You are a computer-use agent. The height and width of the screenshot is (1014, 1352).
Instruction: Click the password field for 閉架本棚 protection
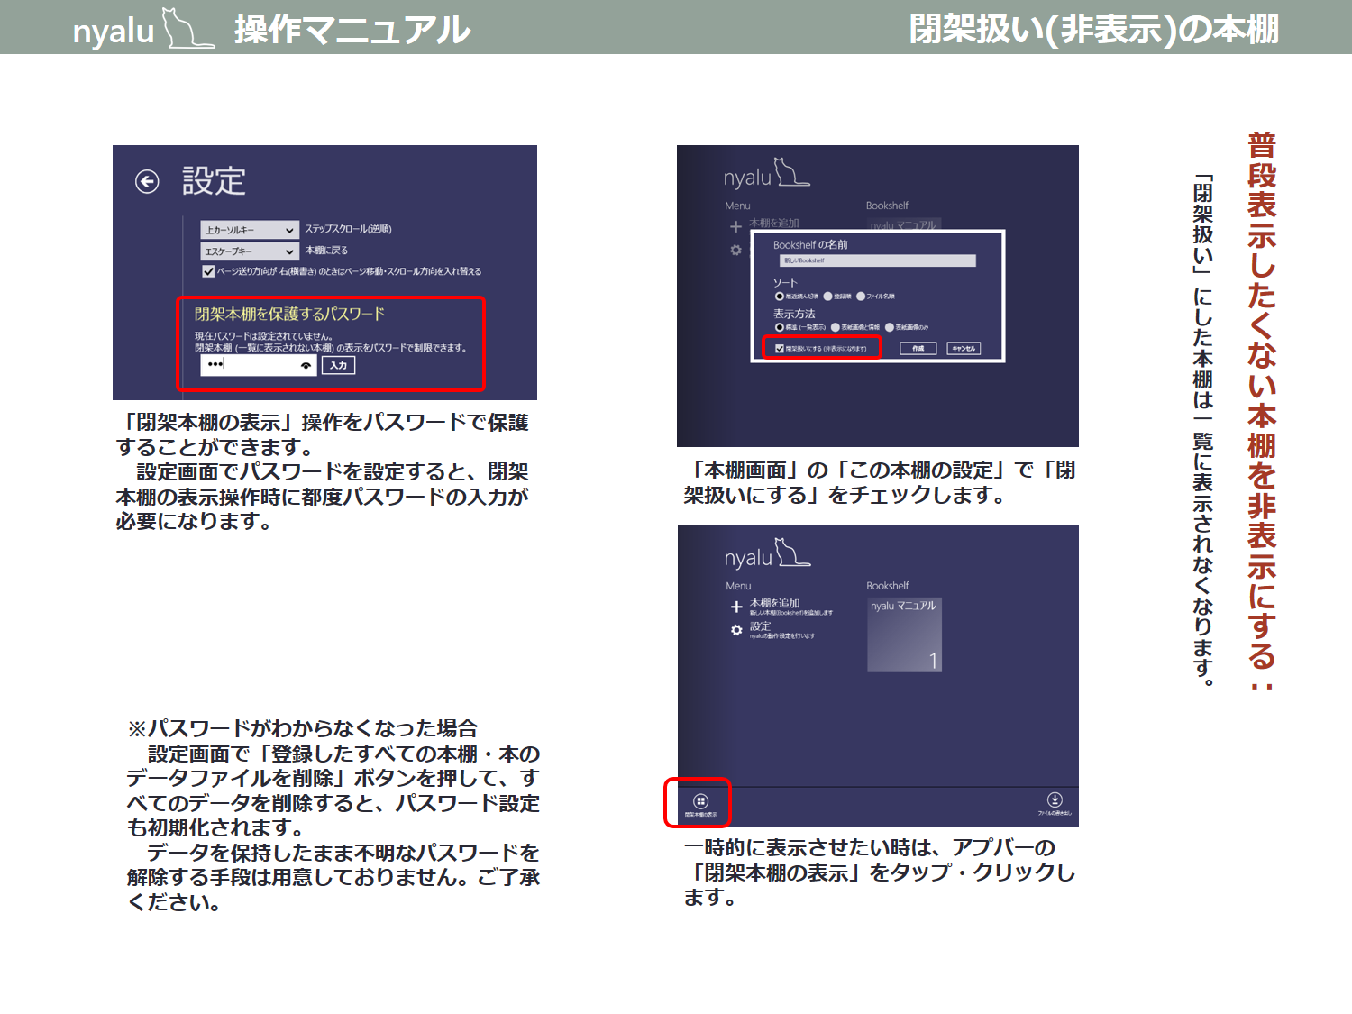tap(259, 365)
